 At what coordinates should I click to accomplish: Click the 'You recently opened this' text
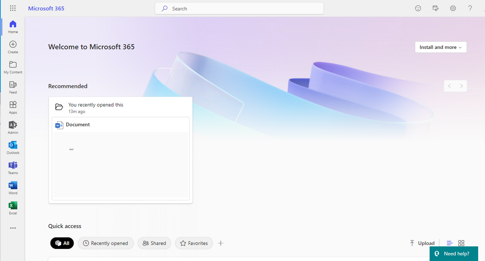[x=96, y=105]
